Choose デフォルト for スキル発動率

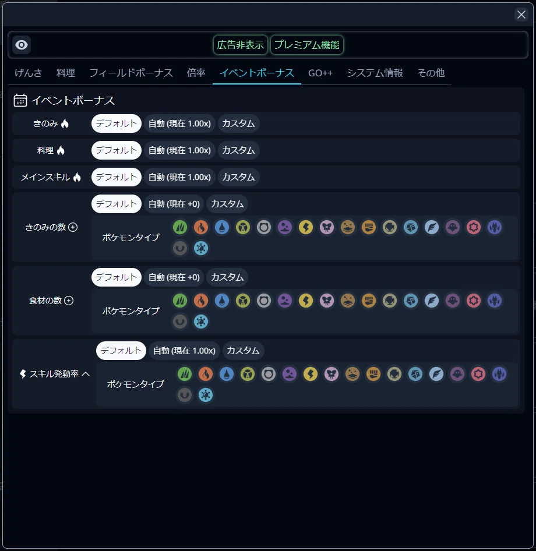coord(121,351)
